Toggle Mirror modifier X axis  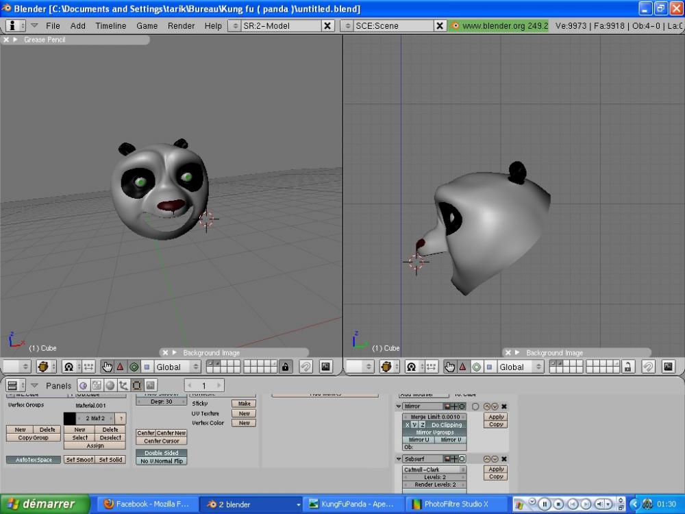407,425
